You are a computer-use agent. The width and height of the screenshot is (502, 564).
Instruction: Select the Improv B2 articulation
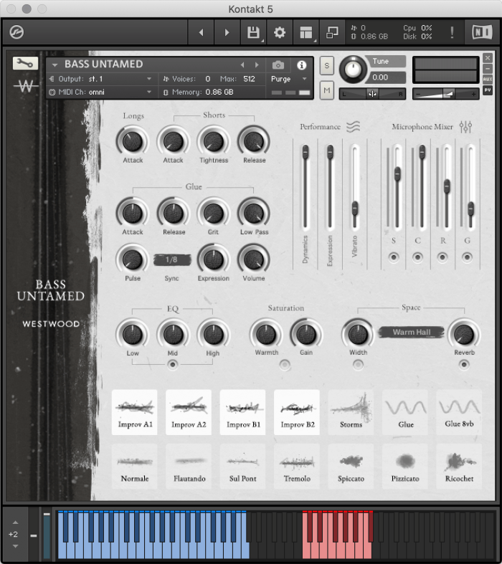click(x=297, y=412)
